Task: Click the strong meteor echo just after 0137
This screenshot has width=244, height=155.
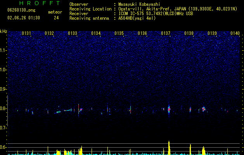Action: click(x=169, y=109)
